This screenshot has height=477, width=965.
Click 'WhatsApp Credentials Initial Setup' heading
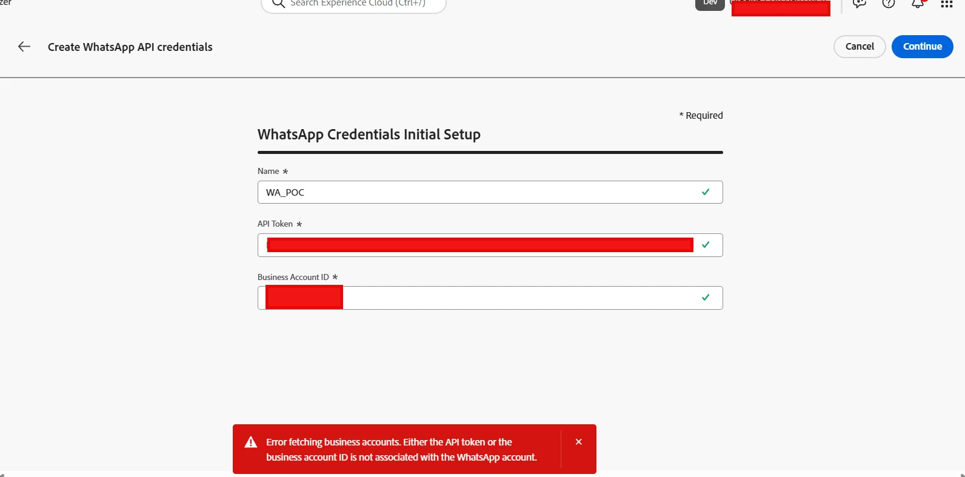tap(369, 135)
